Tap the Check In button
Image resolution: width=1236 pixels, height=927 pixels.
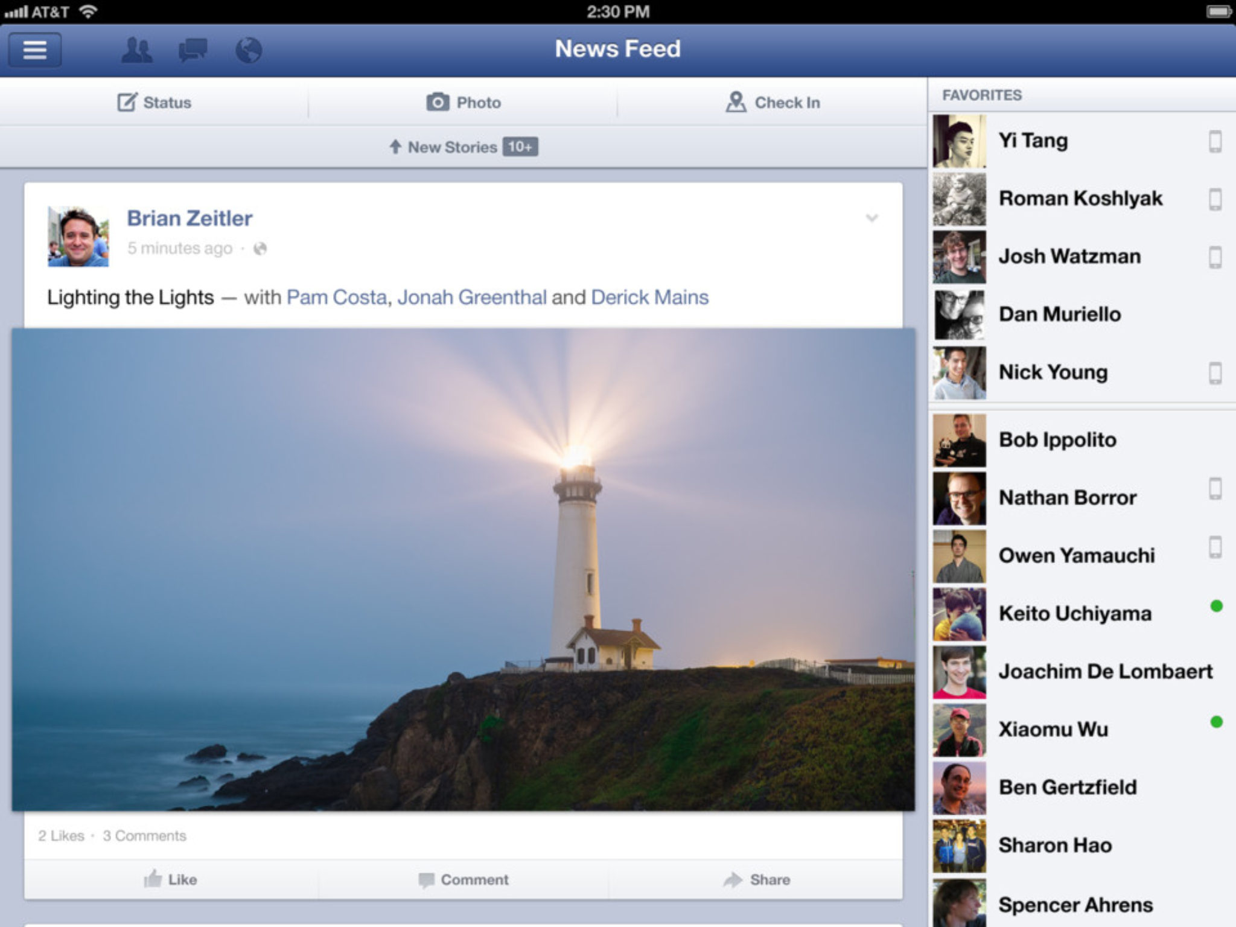click(x=772, y=102)
